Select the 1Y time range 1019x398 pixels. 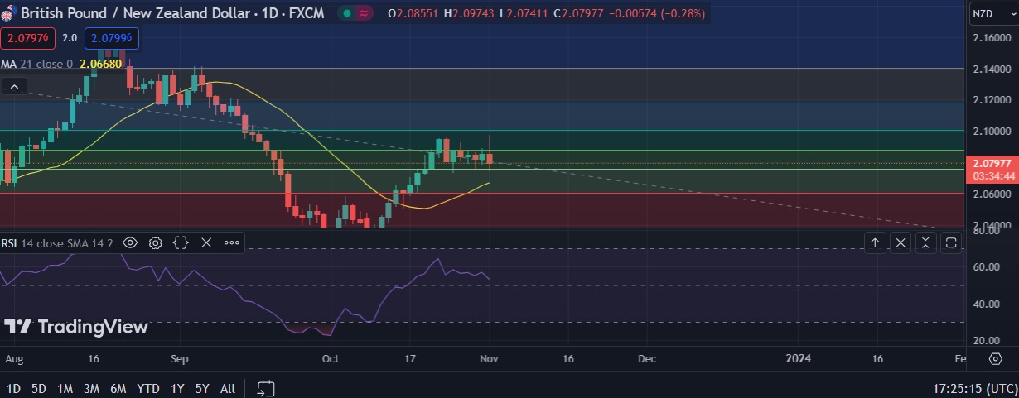pos(177,388)
